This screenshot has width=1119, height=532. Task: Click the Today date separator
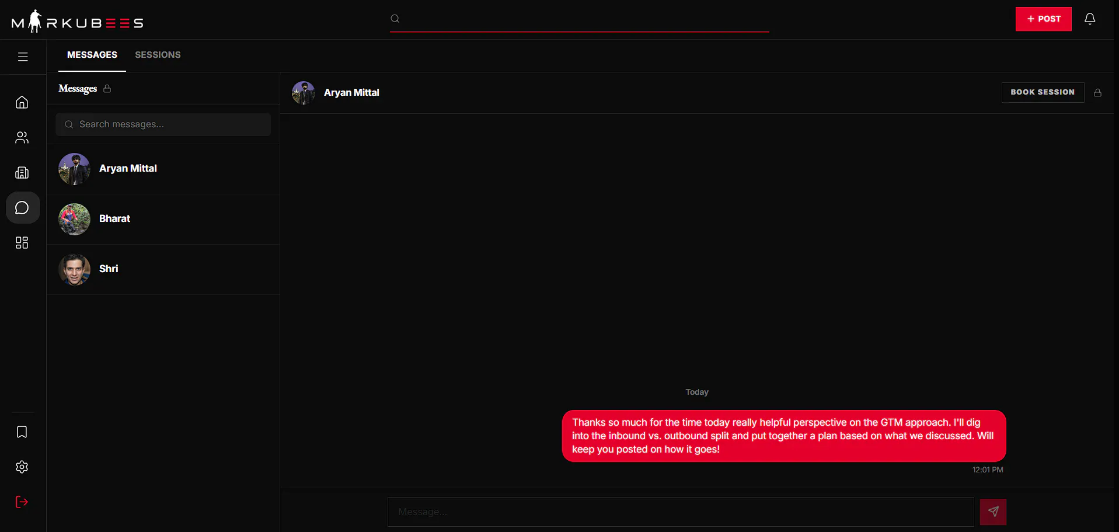point(697,392)
